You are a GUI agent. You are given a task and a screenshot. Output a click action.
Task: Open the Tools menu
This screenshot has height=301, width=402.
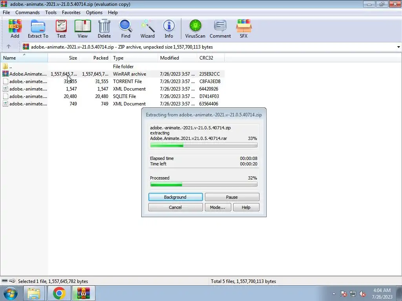(x=51, y=12)
